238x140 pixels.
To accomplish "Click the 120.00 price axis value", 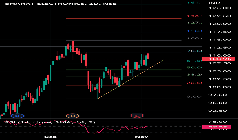I will point(220,24).
